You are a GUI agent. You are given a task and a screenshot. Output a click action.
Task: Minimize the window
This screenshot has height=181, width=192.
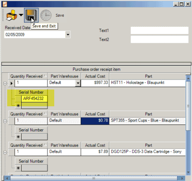coord(176,4)
